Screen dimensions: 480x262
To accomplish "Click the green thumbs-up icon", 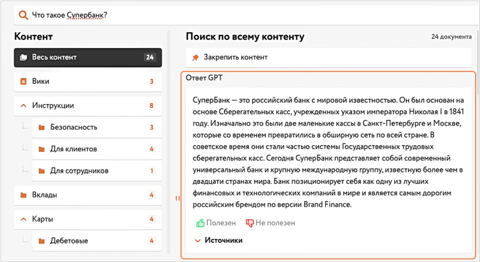I will coord(200,223).
